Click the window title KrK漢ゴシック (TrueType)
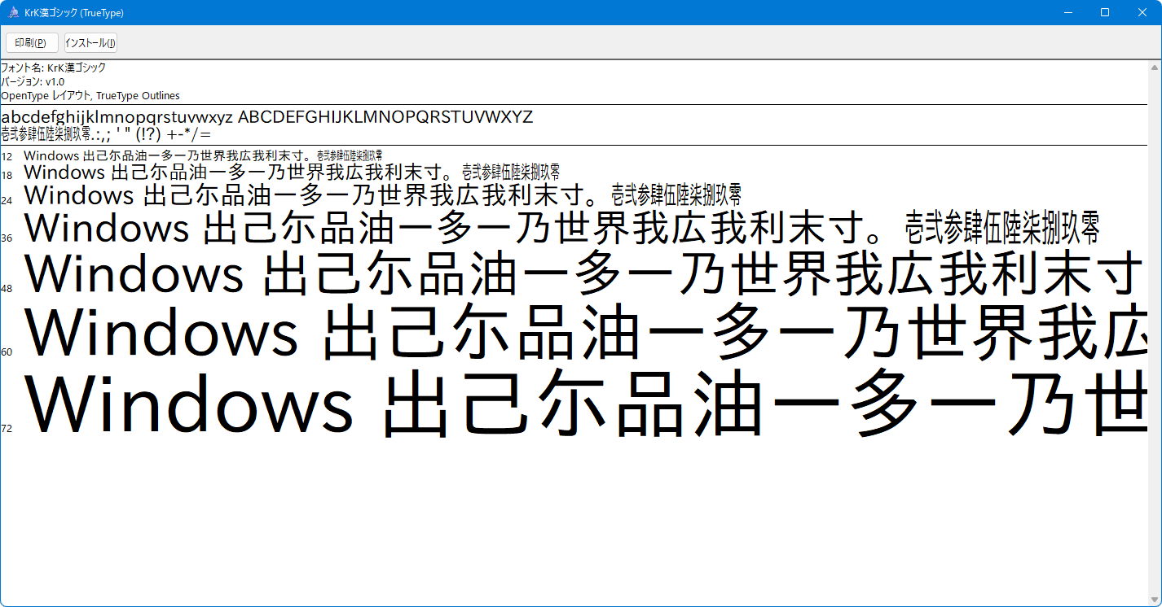Image resolution: width=1162 pixels, height=607 pixels. (x=74, y=13)
